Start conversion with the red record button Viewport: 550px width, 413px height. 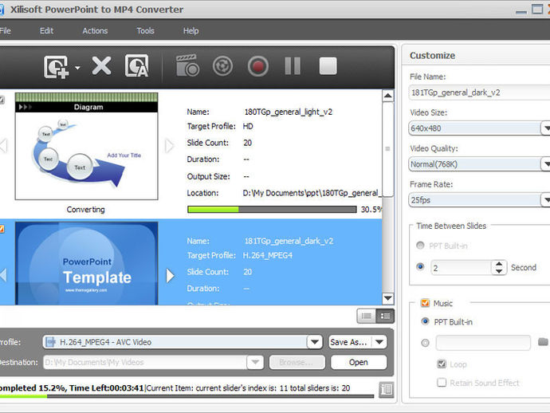coord(257,66)
